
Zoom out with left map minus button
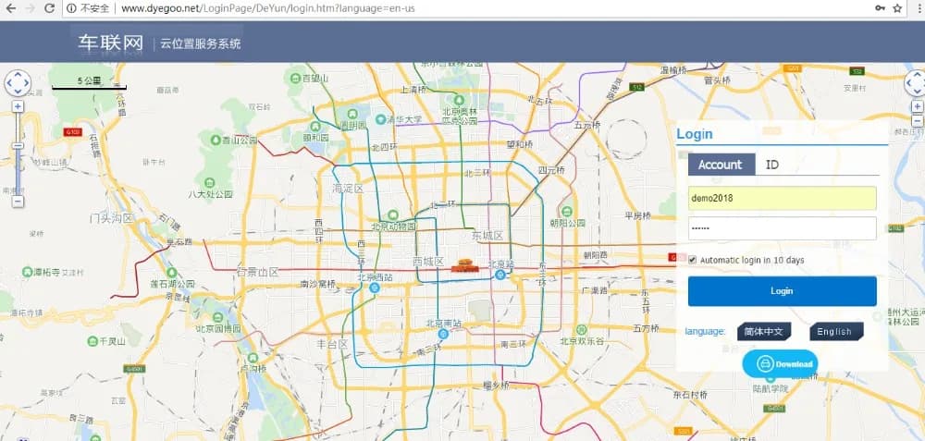click(18, 201)
